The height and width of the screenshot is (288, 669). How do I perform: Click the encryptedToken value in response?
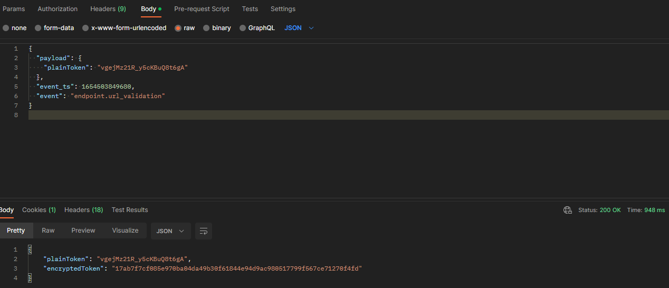coord(237,268)
